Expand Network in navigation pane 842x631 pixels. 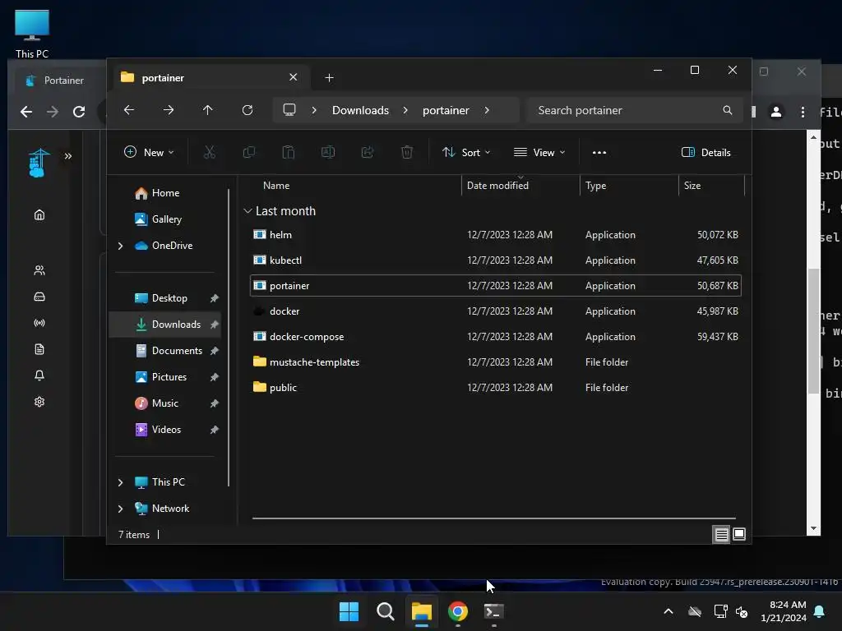coord(120,509)
